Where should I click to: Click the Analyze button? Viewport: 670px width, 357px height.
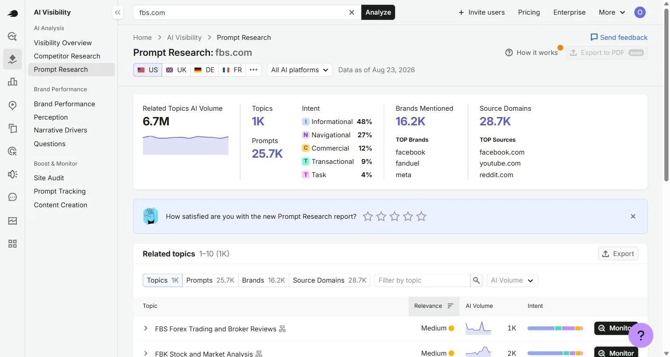coord(378,12)
